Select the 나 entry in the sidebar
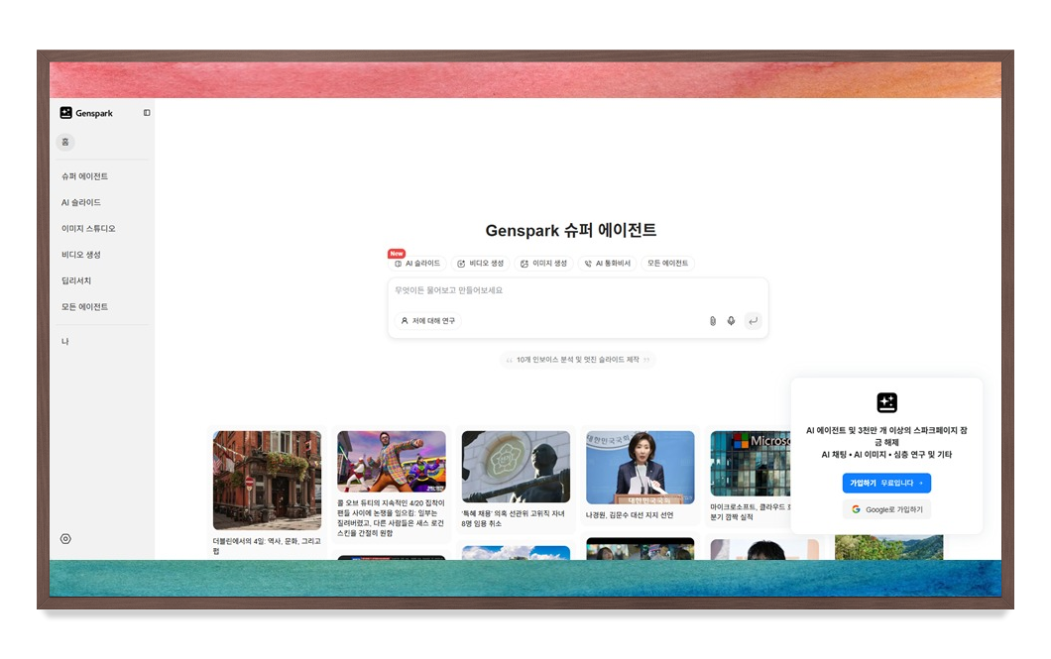Viewport: 1051px width, 659px height. pos(65,342)
